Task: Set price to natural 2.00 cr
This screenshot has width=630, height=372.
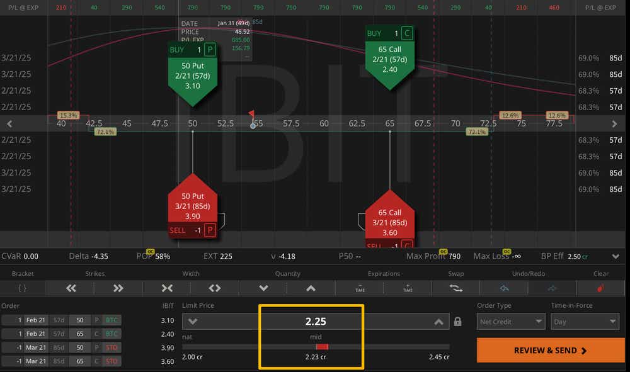Action: (x=192, y=357)
